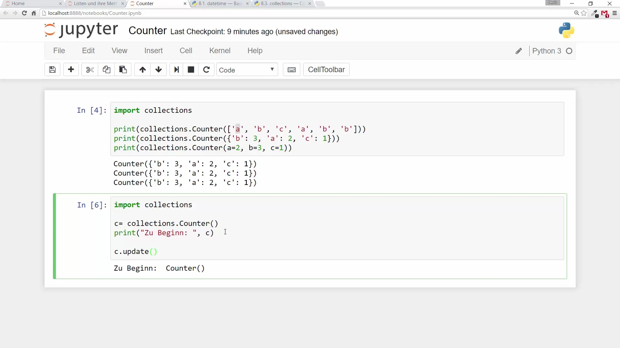Open the browser zoom magnifier icon
The height and width of the screenshot is (348, 620).
tap(576, 13)
